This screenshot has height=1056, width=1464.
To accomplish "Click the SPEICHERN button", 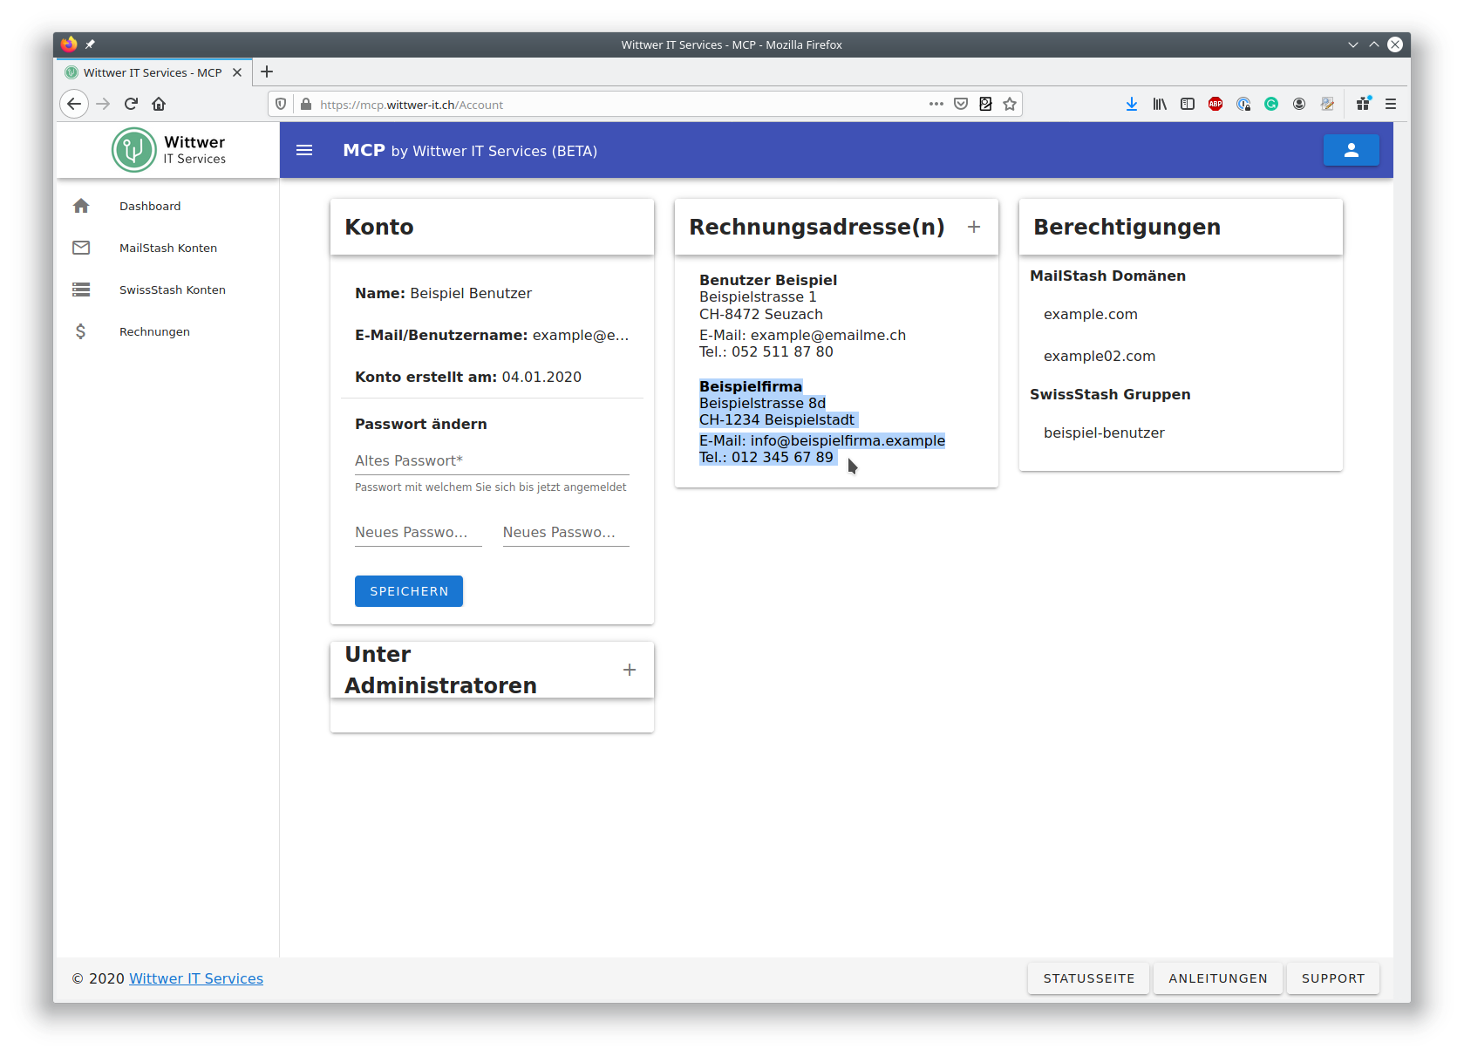I will (409, 591).
